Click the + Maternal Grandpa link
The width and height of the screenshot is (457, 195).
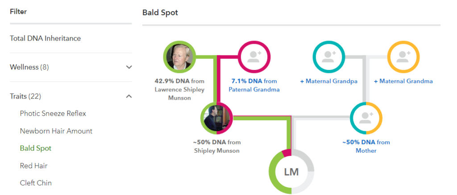pyautogui.click(x=329, y=81)
